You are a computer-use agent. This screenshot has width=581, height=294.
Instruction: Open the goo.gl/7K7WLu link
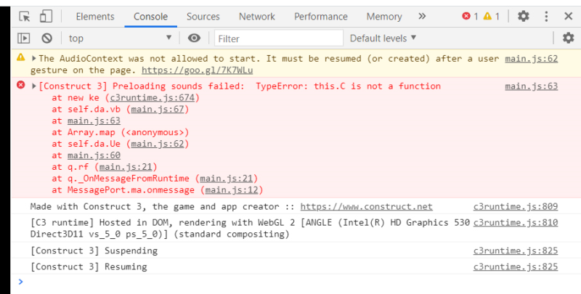click(x=197, y=70)
